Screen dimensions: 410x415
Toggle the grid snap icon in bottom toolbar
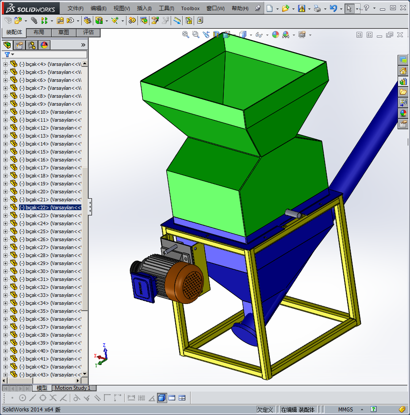[142, 398]
